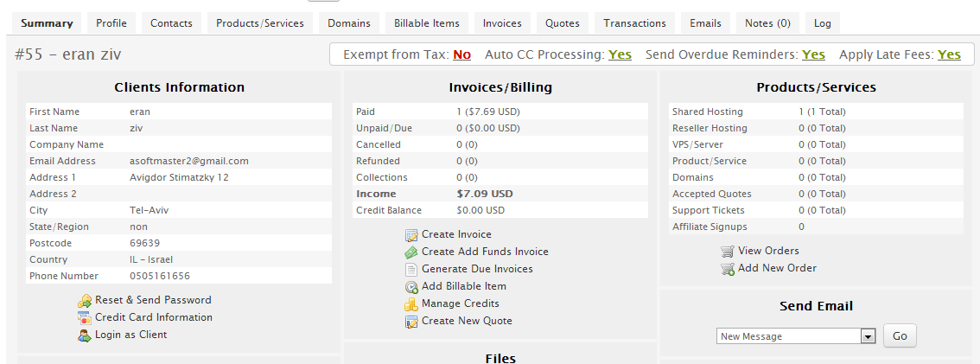The image size is (980, 364).
Task: Switch to the Invoices tab
Action: pyautogui.click(x=502, y=23)
